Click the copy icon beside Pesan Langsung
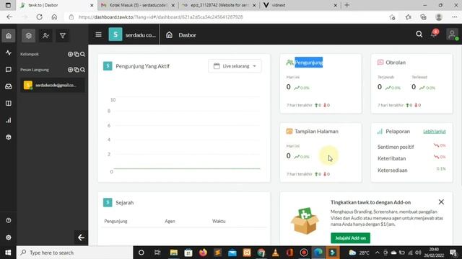 tap(77, 70)
